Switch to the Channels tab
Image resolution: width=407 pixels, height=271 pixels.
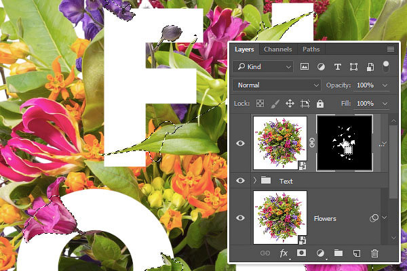(x=277, y=49)
